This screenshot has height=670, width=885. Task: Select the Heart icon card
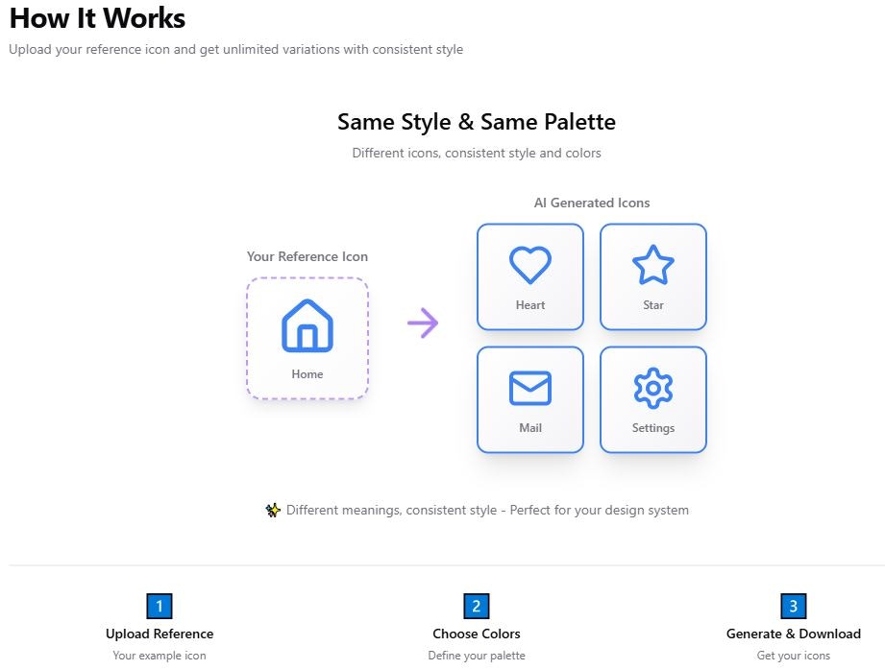pyautogui.click(x=529, y=275)
